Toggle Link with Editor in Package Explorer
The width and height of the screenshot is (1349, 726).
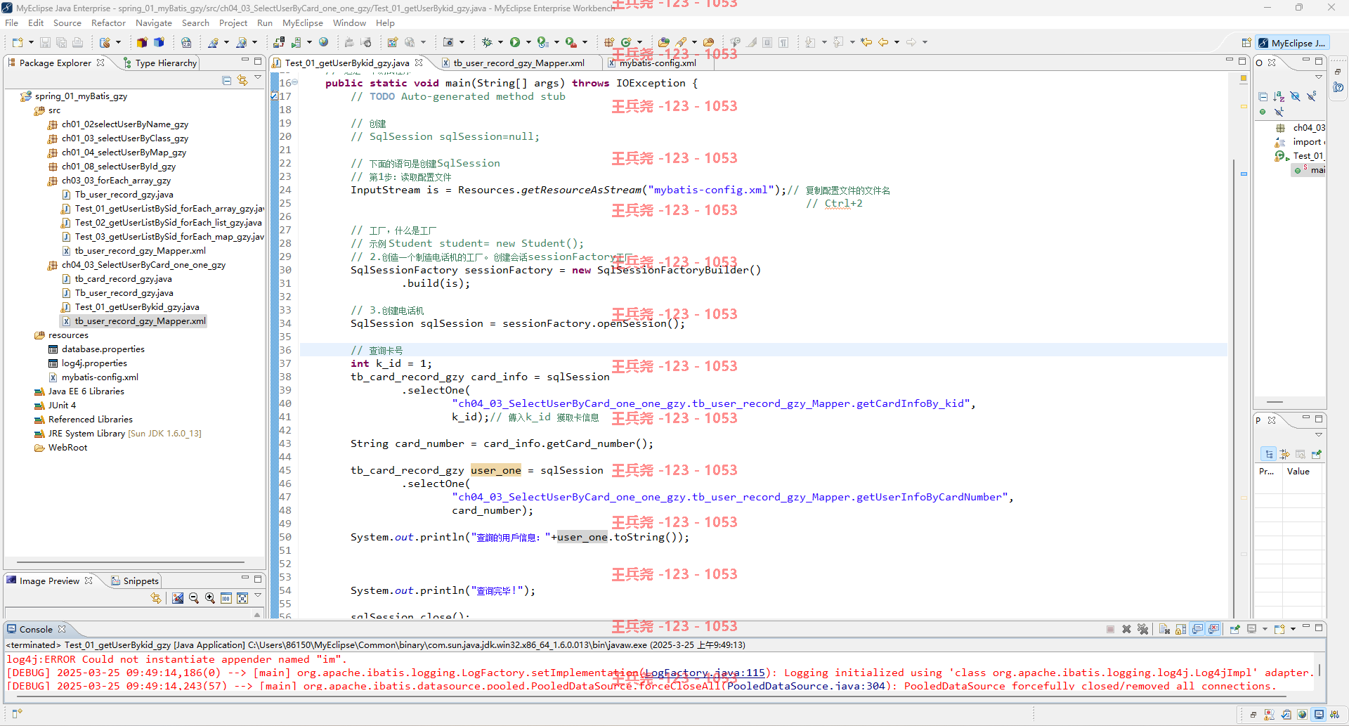pos(242,80)
